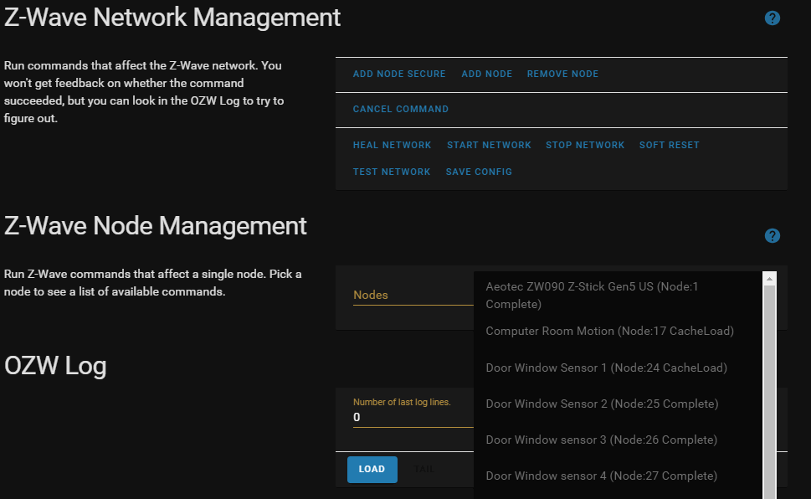
Task: Pick Door Window Sensor 1 (Node:24)
Action: [x=618, y=368]
